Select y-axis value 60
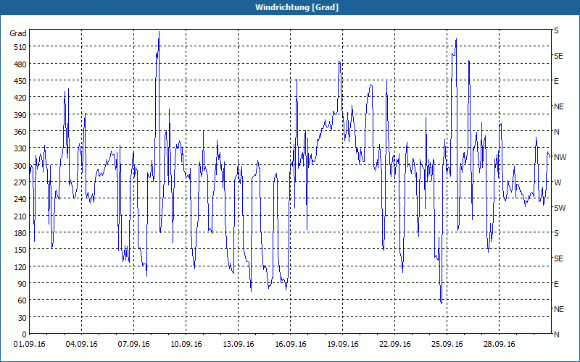The width and height of the screenshot is (580, 362). pyautogui.click(x=22, y=300)
